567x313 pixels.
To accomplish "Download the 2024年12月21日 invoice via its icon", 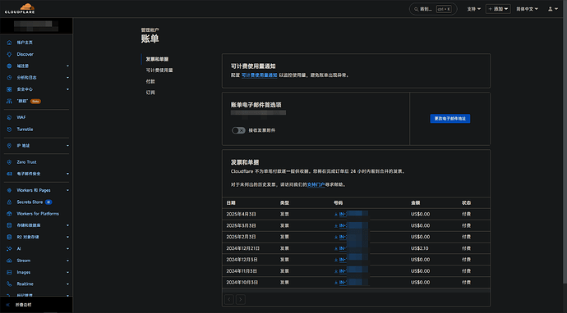I will click(x=336, y=248).
